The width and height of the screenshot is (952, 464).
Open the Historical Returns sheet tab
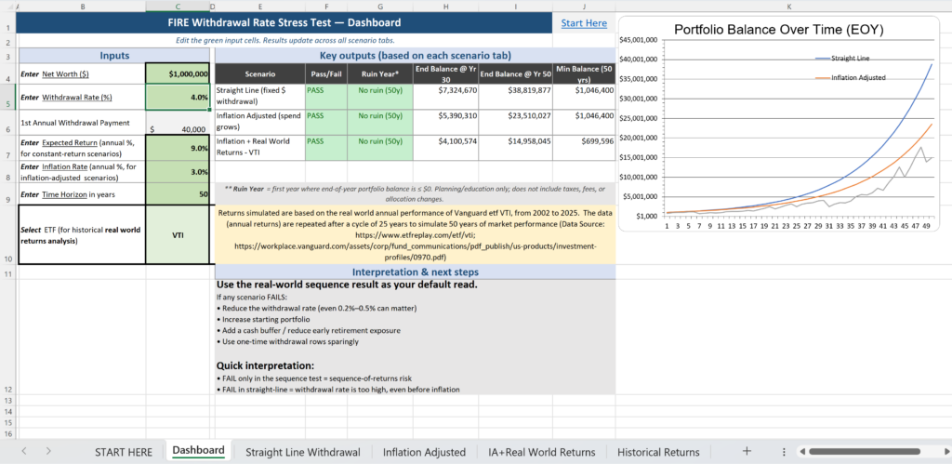tap(658, 452)
